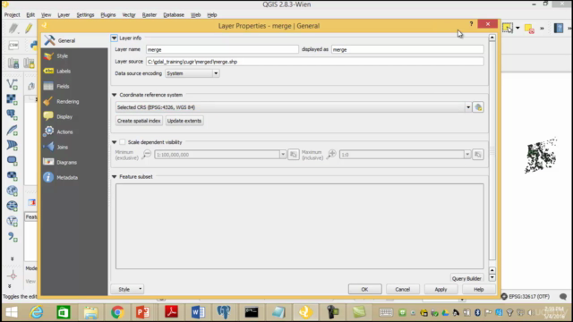Open the Data source encoding dropdown
Image resolution: width=573 pixels, height=322 pixels.
click(192, 73)
